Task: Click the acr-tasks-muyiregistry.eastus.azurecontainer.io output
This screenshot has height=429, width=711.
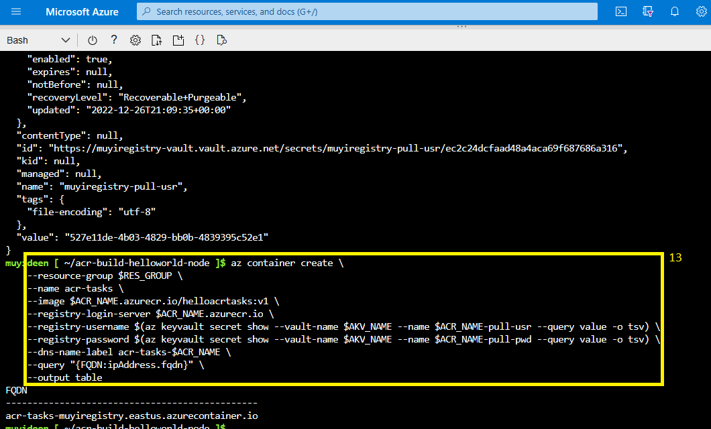Action: coord(131,416)
